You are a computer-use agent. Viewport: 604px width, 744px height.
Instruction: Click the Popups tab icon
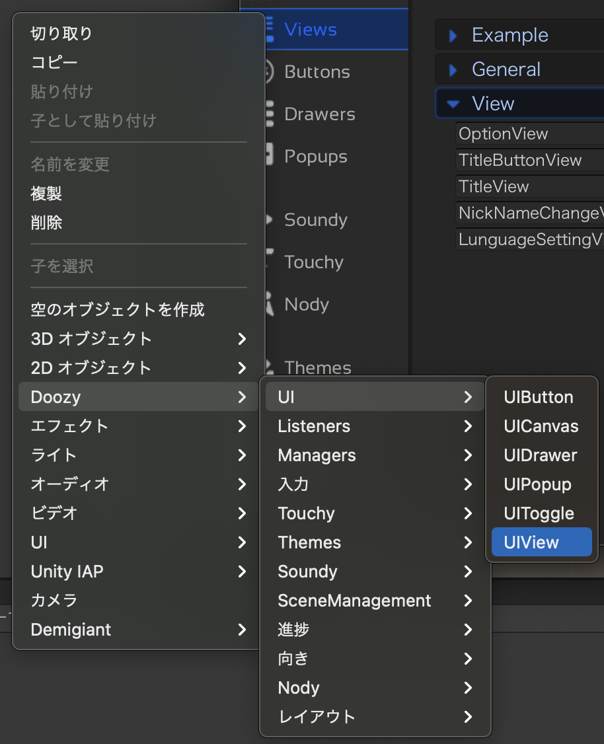[x=270, y=154]
